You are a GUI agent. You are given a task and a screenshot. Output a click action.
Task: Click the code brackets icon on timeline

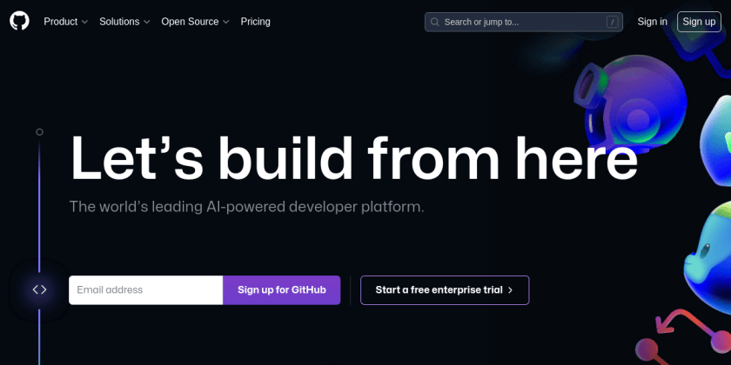click(x=40, y=289)
